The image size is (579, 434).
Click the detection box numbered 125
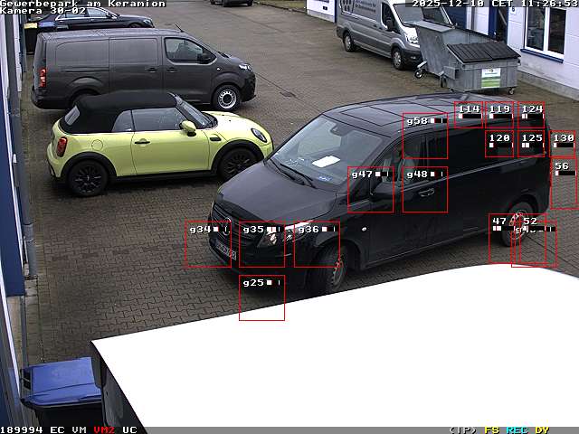click(532, 144)
